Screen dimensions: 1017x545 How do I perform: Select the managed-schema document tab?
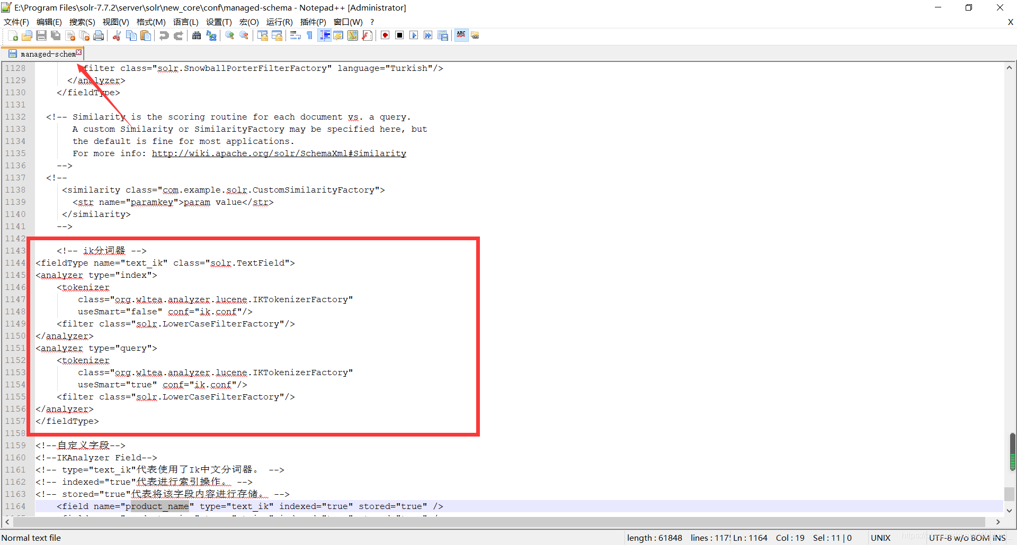point(42,53)
